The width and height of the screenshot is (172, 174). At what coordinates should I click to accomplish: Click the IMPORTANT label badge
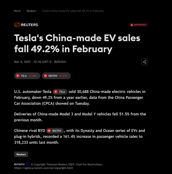138,25
